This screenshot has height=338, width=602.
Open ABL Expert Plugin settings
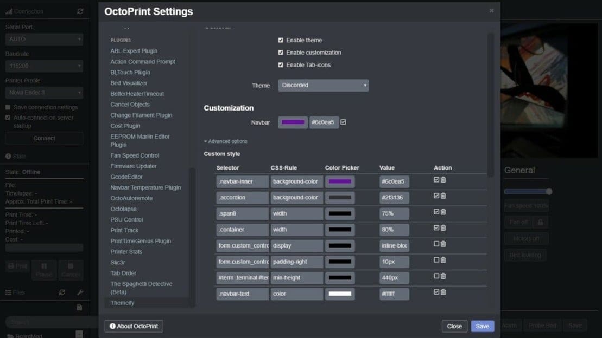[134, 51]
